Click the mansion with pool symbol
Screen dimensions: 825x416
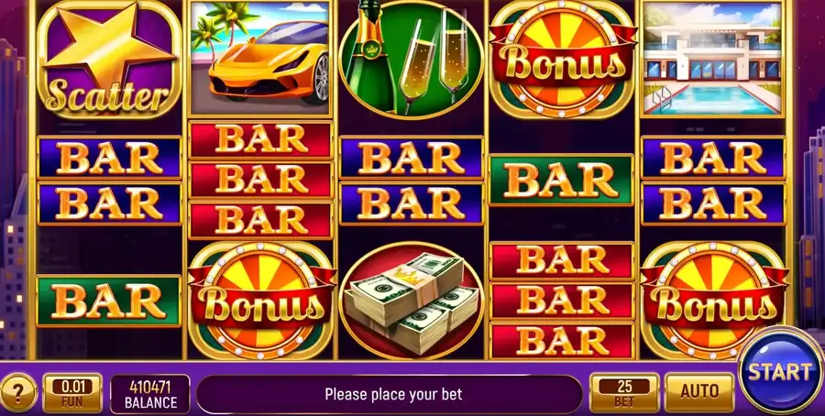(x=713, y=59)
